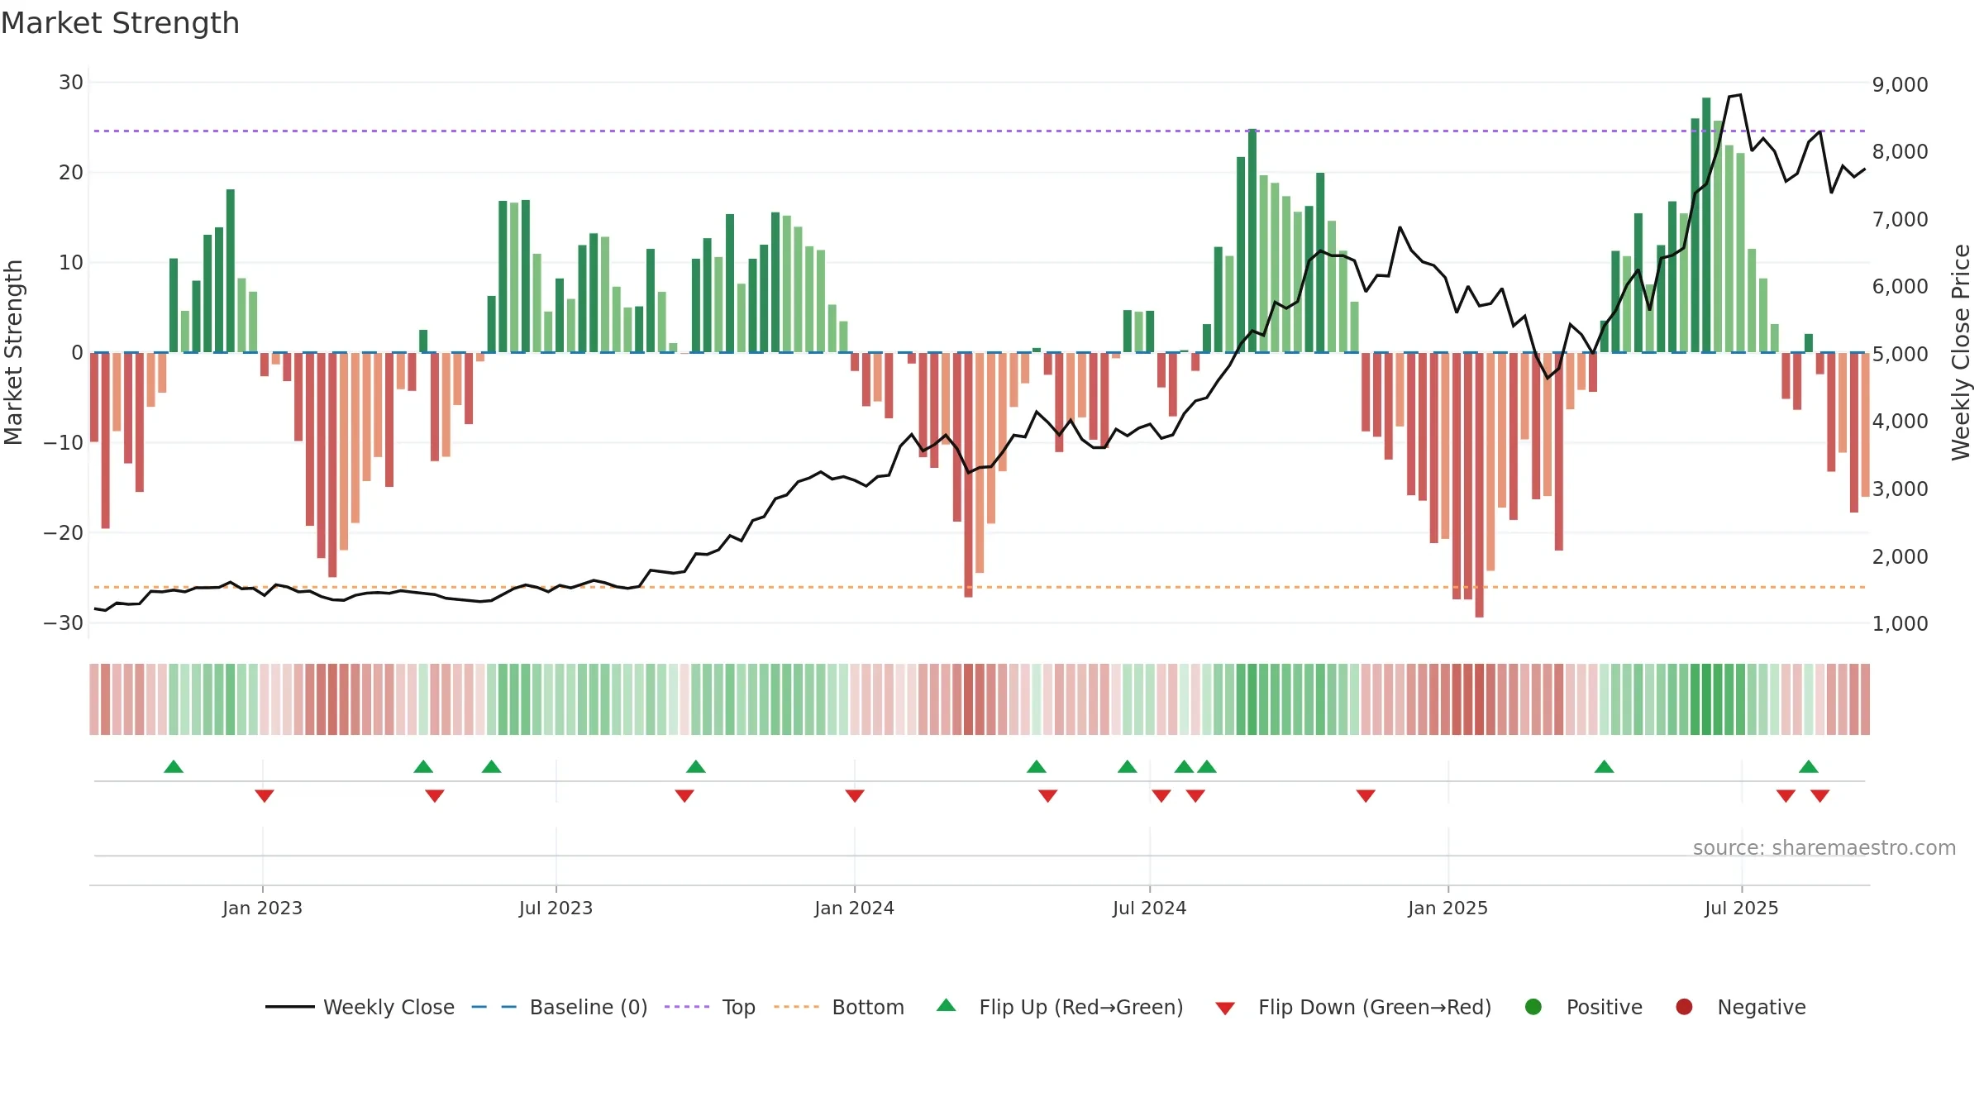This screenshot has height=1116, width=1984.
Task: Click the vertical Market Strength axis title
Action: (x=13, y=352)
